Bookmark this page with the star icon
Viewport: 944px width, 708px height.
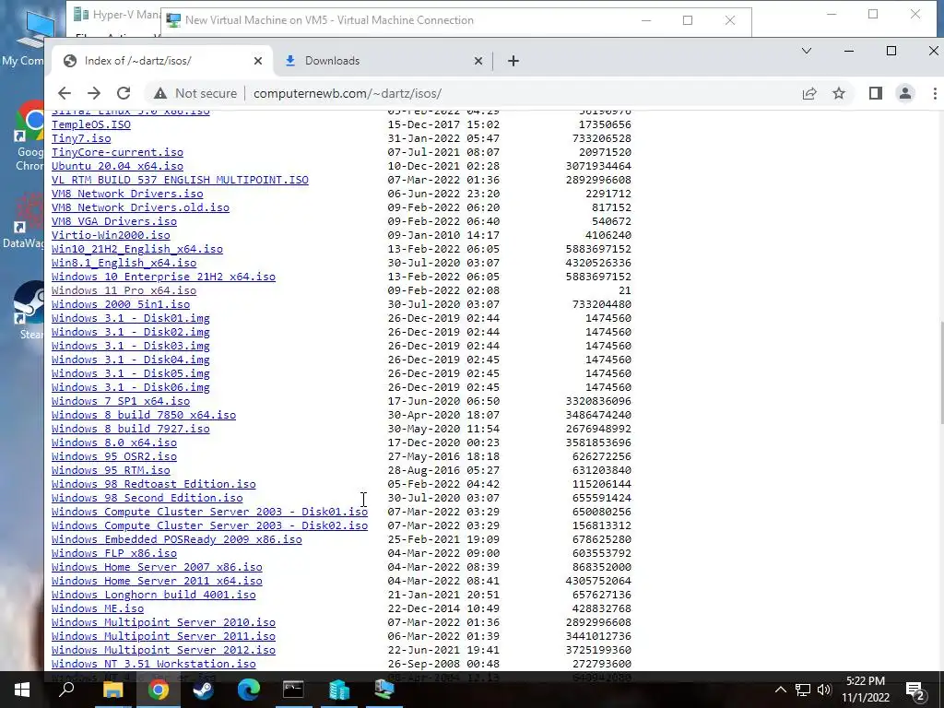tap(839, 93)
